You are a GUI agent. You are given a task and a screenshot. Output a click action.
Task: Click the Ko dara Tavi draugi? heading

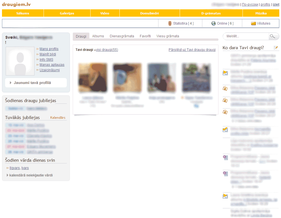click(x=243, y=48)
